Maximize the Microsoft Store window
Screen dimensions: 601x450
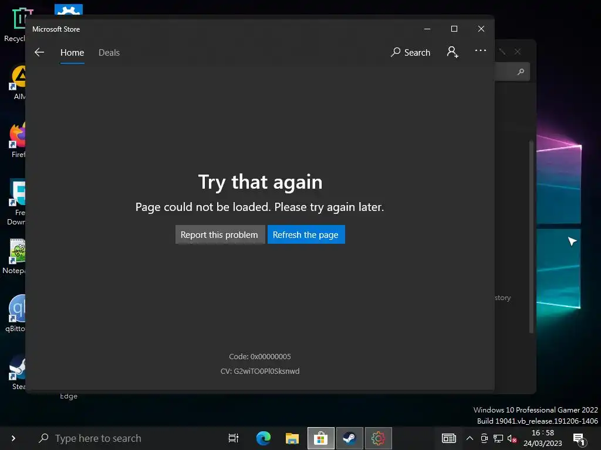pyautogui.click(x=454, y=29)
